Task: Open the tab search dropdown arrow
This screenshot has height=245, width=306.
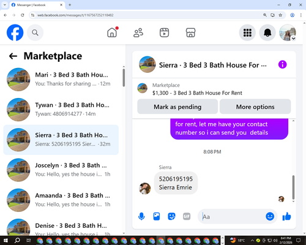Action: coord(5,5)
